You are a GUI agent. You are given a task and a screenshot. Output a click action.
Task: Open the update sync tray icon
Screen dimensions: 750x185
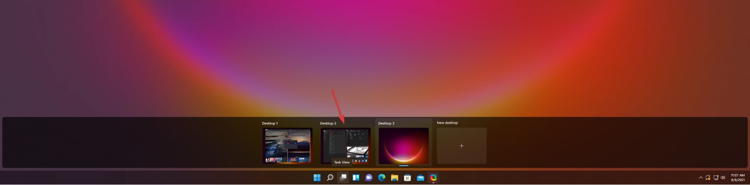tap(708, 178)
